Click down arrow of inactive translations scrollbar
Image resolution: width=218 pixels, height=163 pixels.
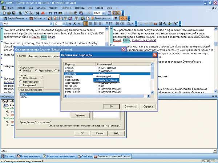[x=152, y=92]
